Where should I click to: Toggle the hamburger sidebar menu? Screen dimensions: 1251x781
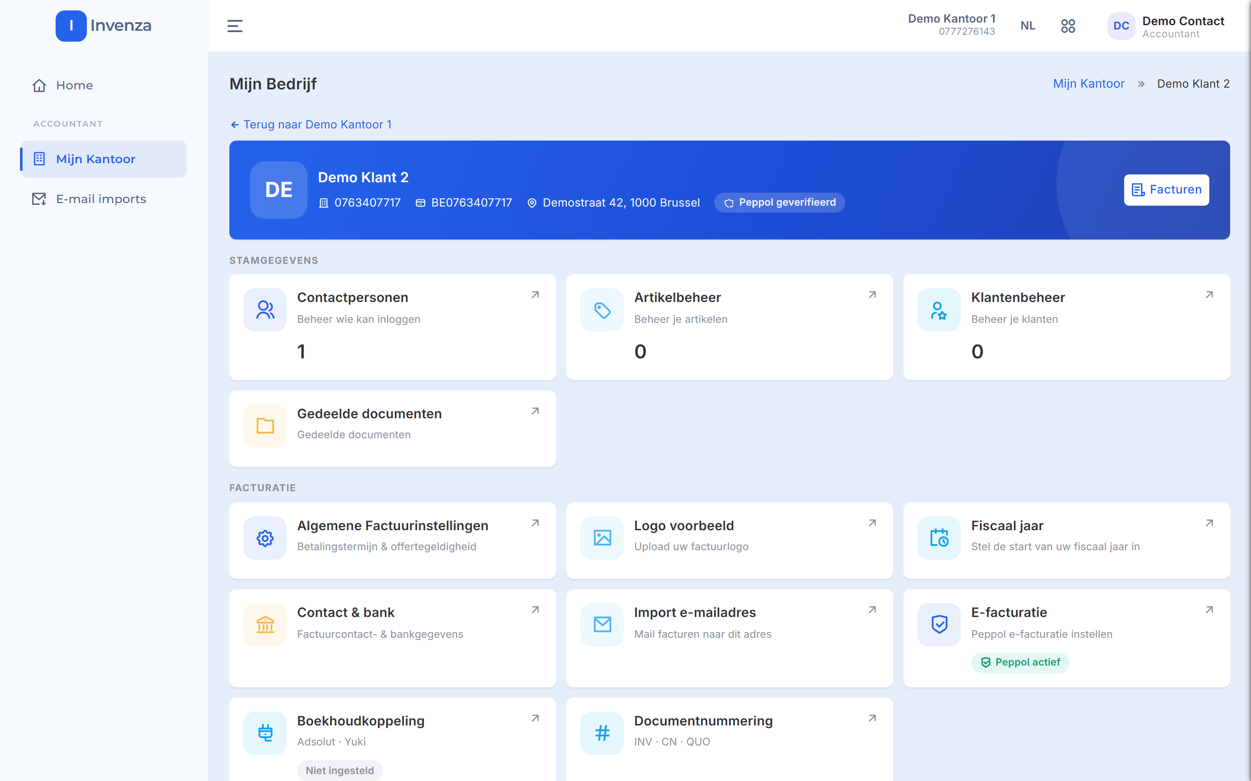[x=235, y=26]
